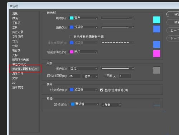Open the 画布 guide line style dropdown
The width and height of the screenshot is (179, 135).
117,18
